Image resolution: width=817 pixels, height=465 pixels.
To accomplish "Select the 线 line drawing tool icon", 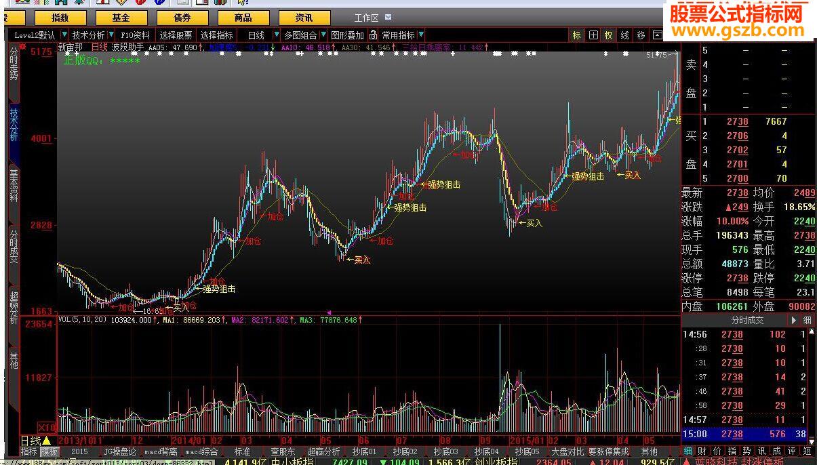I will pyautogui.click(x=625, y=35).
